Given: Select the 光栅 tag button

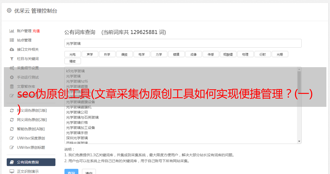Looking at the screenshot, I should 280,54.
